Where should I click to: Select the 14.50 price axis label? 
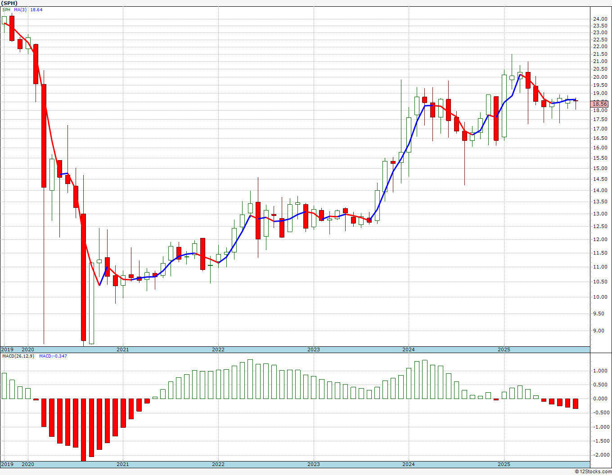[600, 179]
